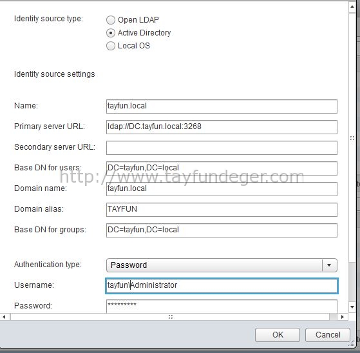This screenshot has width=360, height=353.
Task: Click the Domain alias field
Action: pyautogui.click(x=222, y=210)
